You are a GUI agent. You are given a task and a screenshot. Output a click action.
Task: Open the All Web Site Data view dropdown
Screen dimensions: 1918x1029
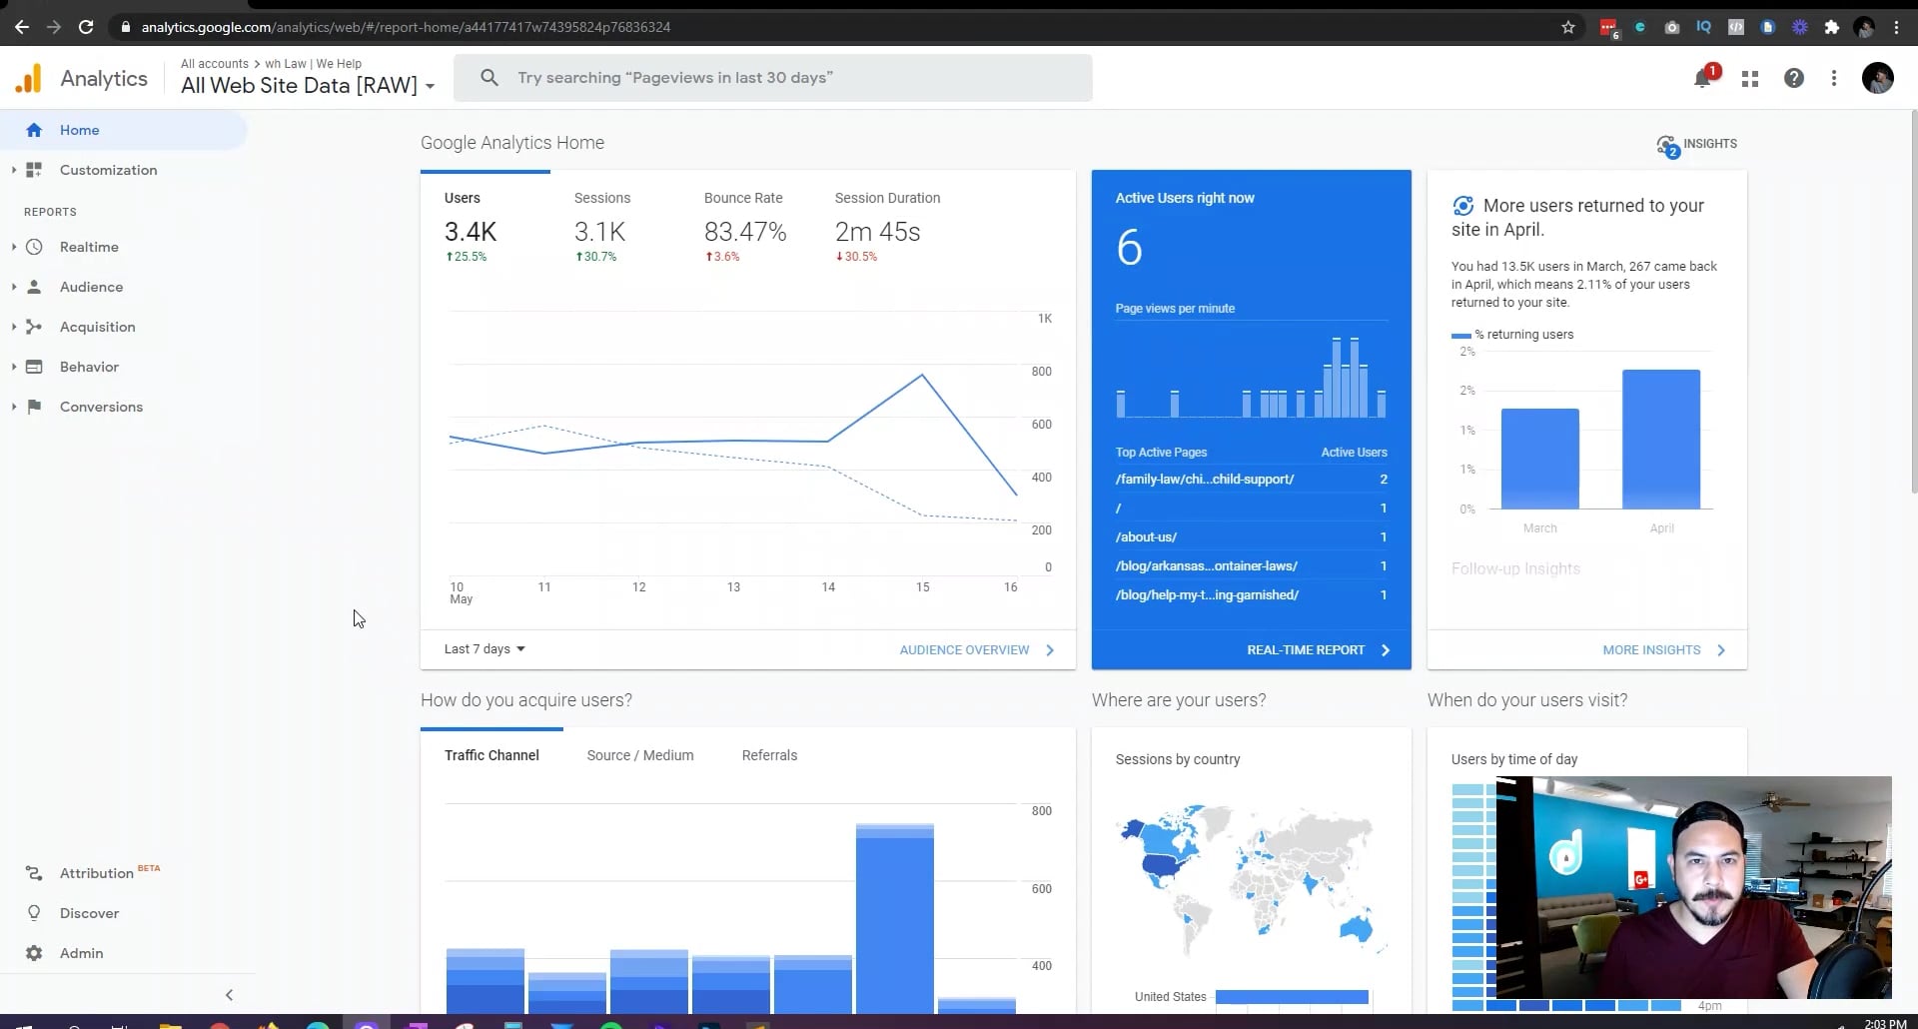click(307, 86)
